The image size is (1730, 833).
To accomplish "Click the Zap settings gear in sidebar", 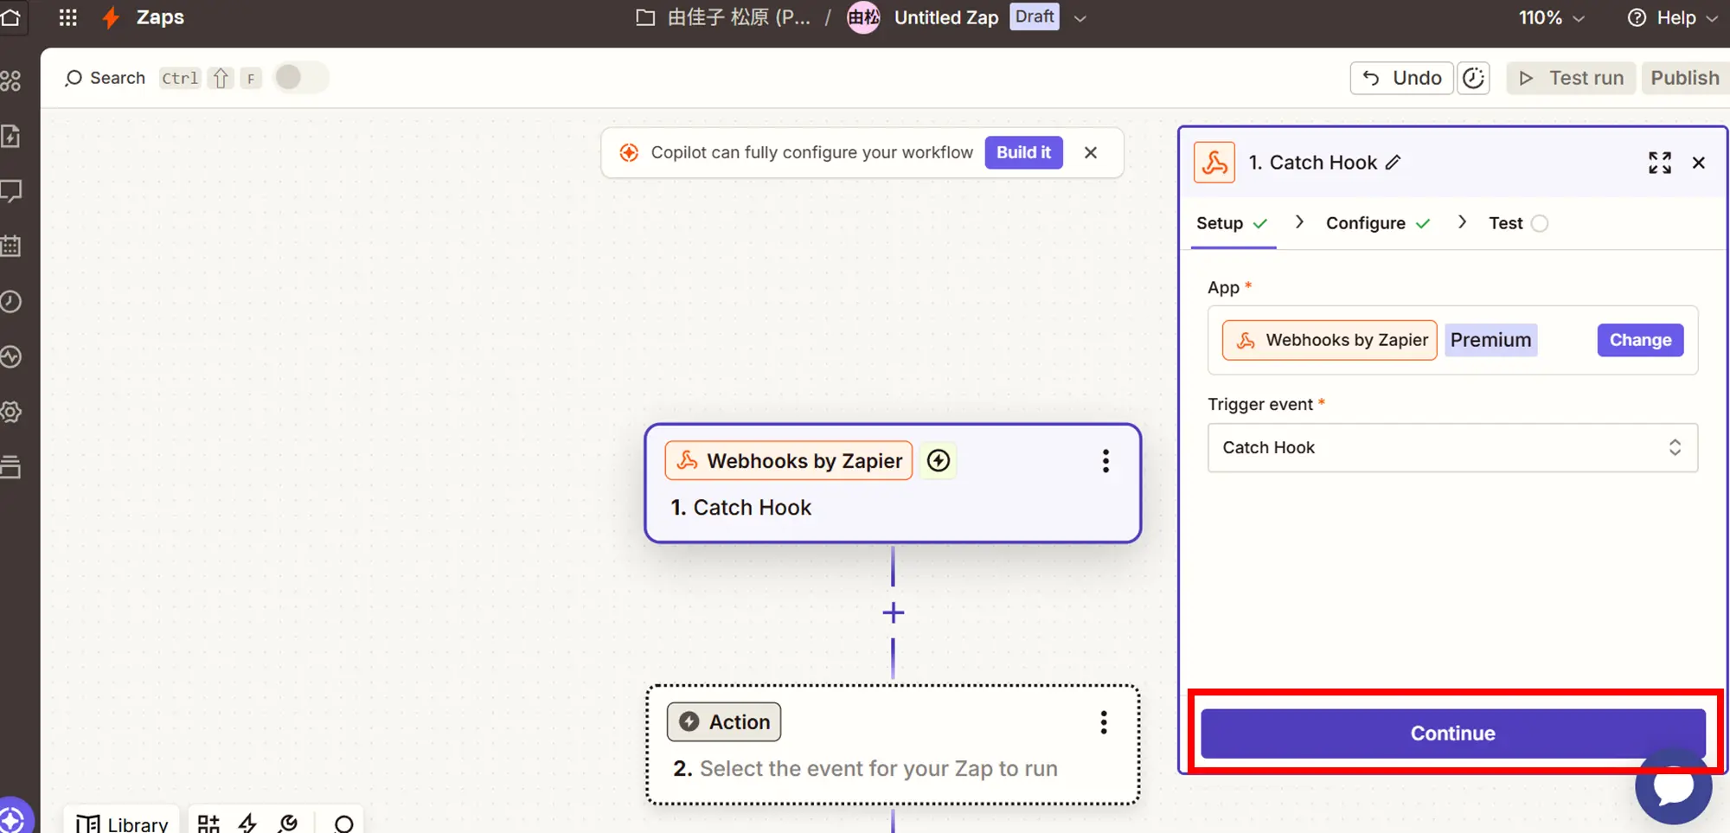I will pyautogui.click(x=11, y=412).
